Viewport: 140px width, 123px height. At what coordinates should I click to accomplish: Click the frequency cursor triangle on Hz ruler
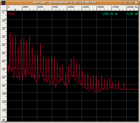pos(15,10)
